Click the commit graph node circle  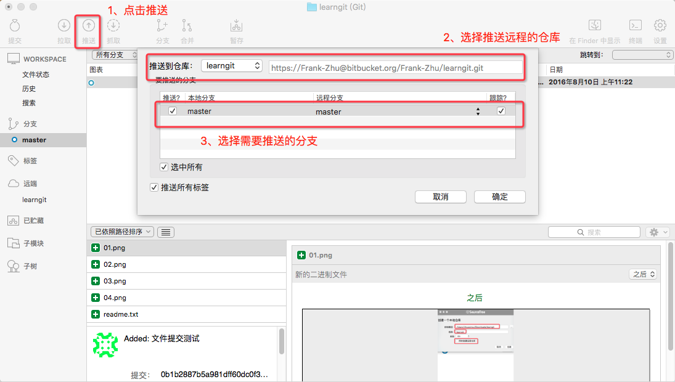(91, 83)
